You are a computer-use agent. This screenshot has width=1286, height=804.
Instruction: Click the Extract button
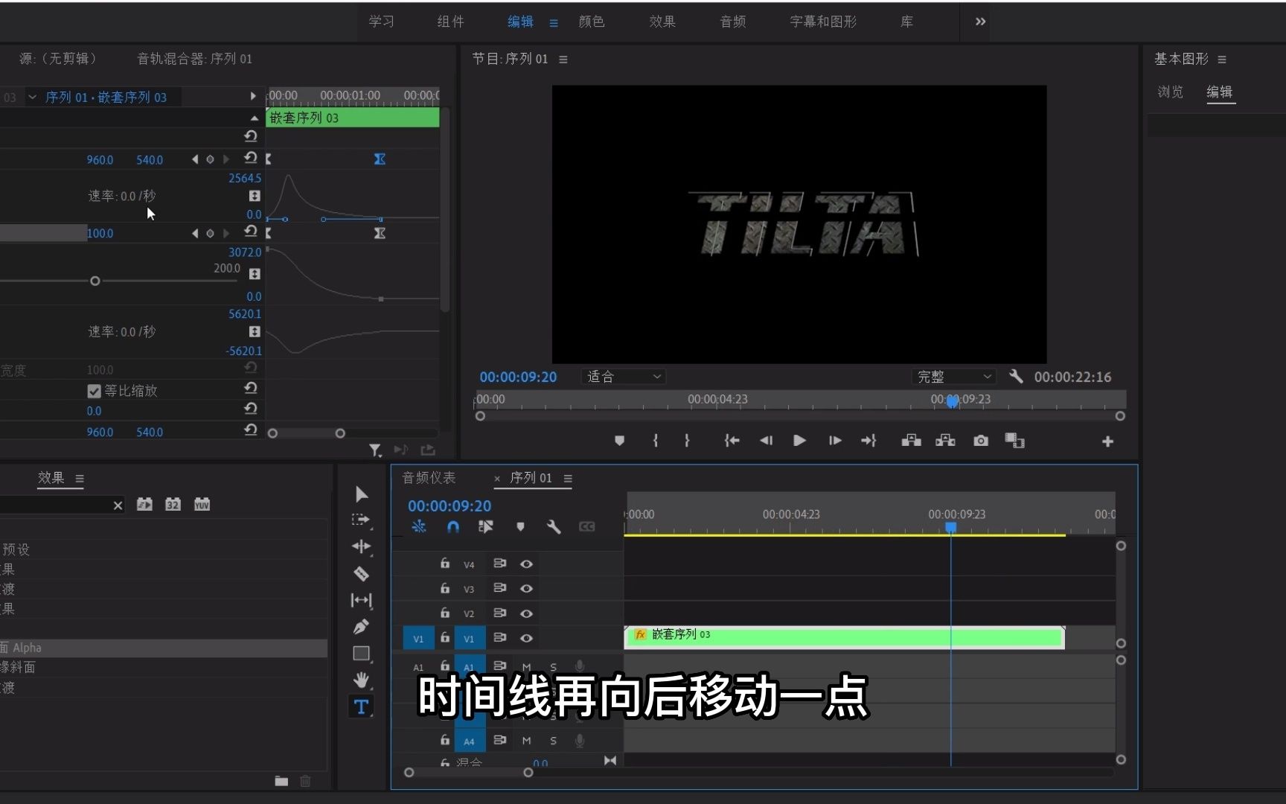(945, 441)
